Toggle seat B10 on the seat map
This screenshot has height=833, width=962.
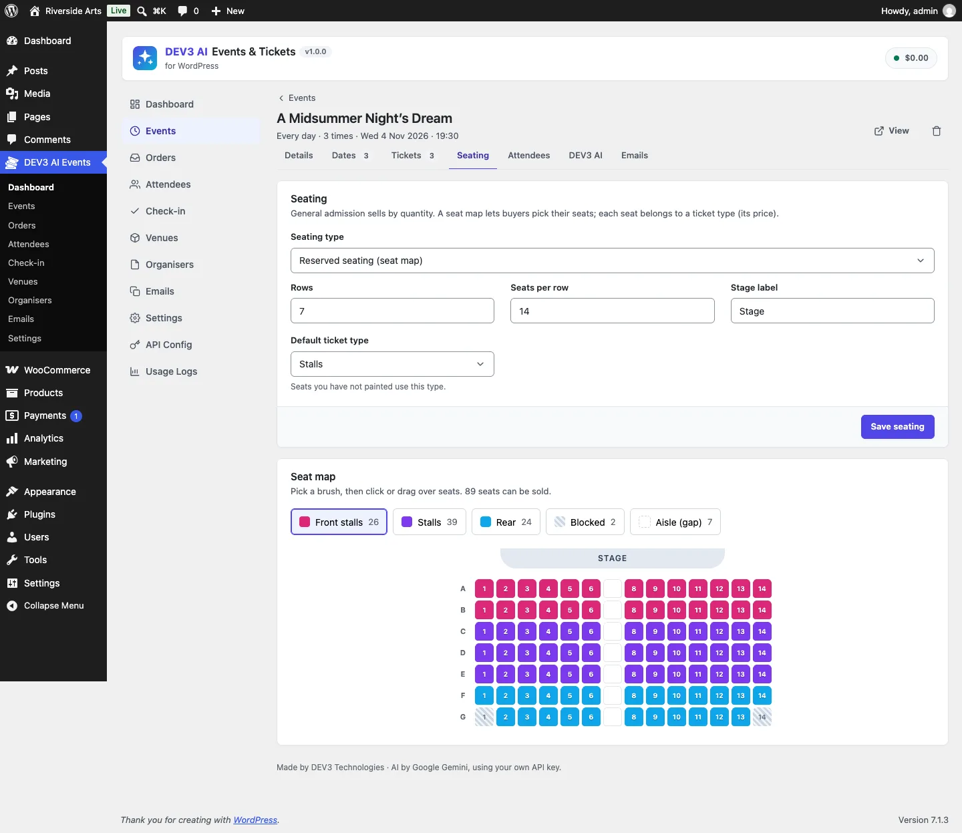point(677,610)
